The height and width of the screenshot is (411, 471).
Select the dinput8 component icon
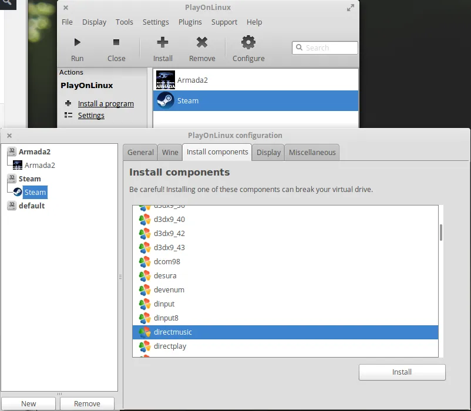144,318
